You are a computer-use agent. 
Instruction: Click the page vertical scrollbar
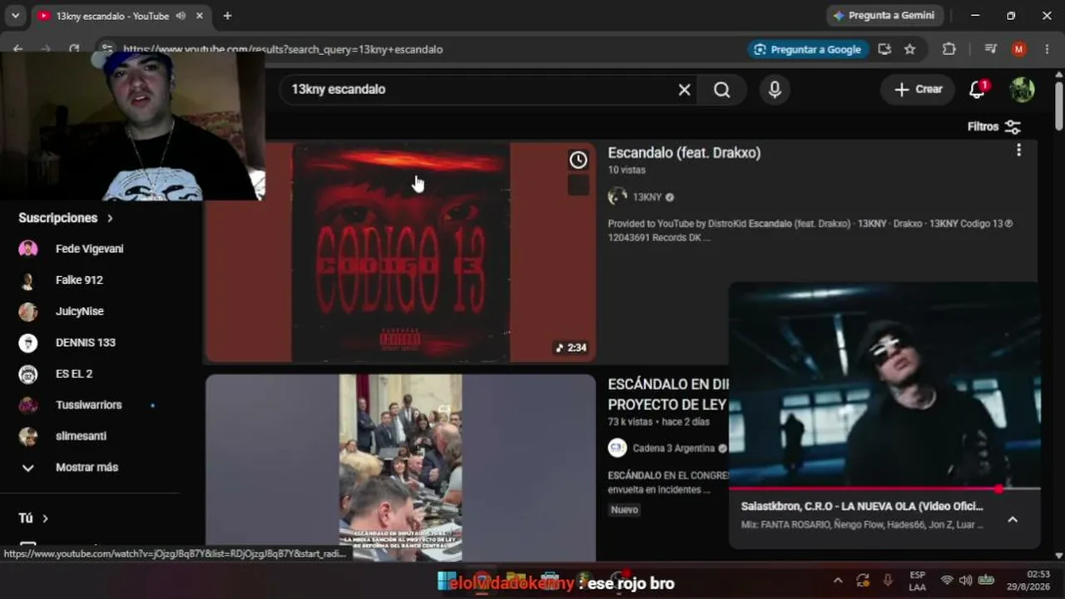click(1058, 106)
